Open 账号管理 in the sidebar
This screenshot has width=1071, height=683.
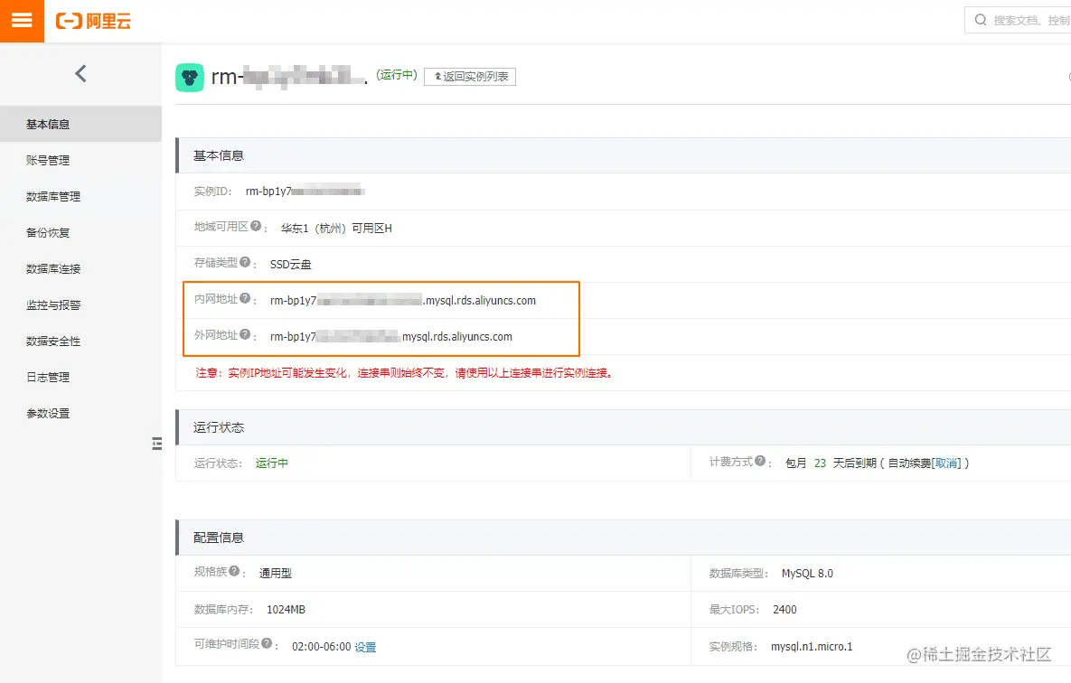coord(80,161)
